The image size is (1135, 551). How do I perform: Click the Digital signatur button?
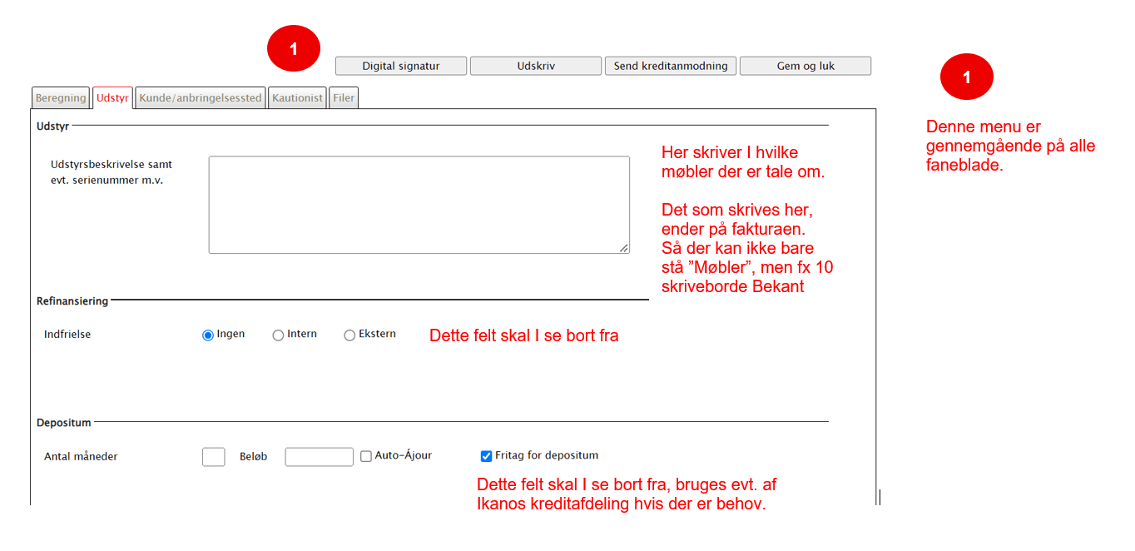(x=400, y=66)
